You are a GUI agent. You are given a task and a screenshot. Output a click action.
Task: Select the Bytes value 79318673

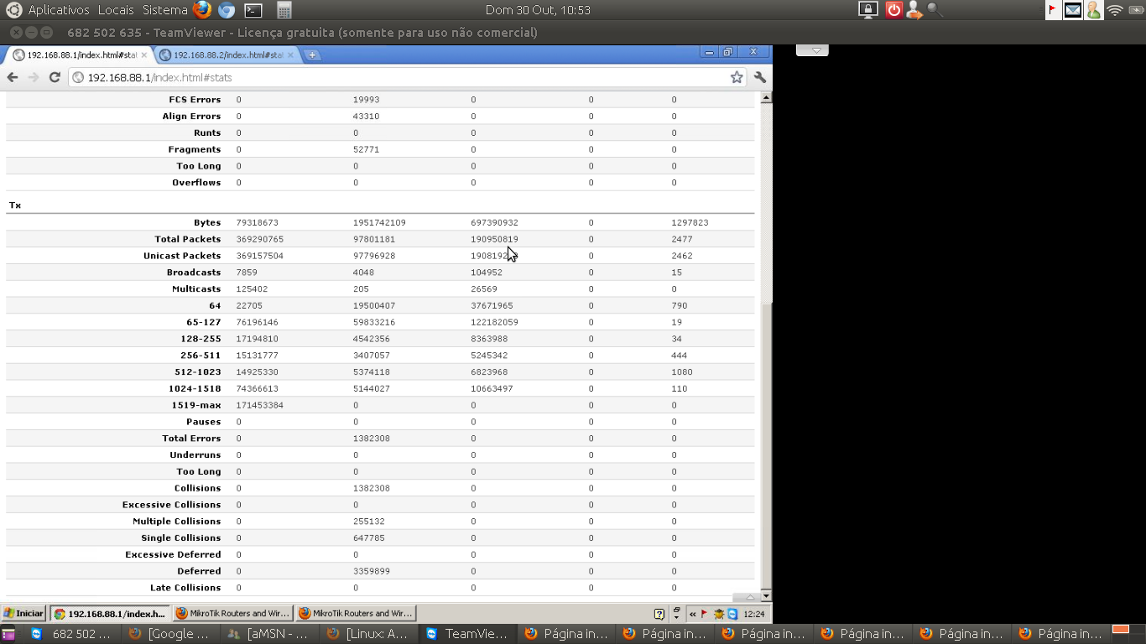point(258,223)
